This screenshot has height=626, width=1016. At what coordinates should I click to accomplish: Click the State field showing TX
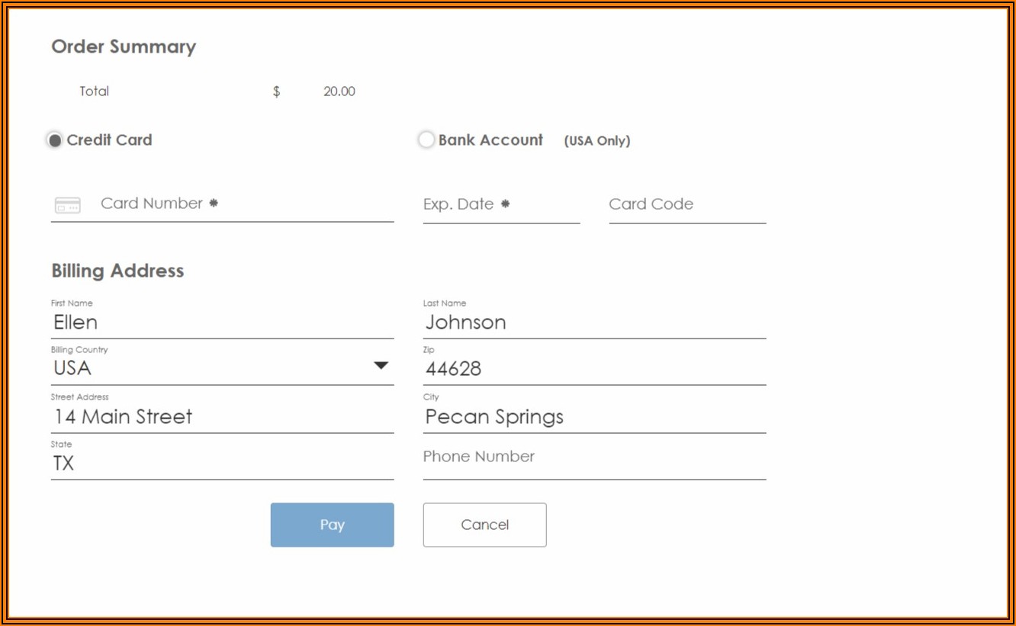click(x=221, y=464)
